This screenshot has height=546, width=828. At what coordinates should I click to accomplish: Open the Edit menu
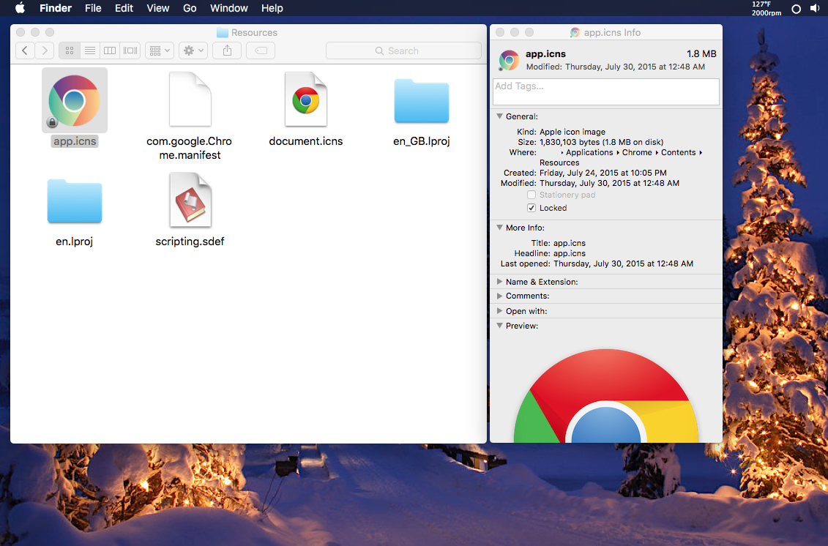pos(124,8)
